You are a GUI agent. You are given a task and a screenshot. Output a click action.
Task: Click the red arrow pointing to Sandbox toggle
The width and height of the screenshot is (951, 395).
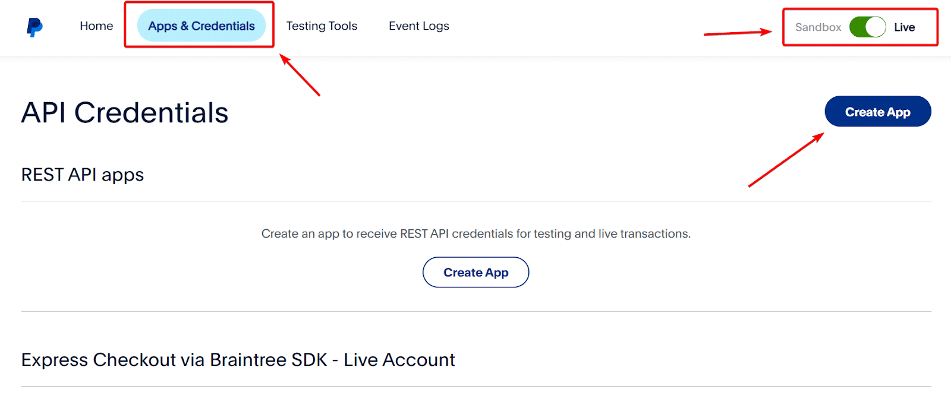(x=737, y=33)
